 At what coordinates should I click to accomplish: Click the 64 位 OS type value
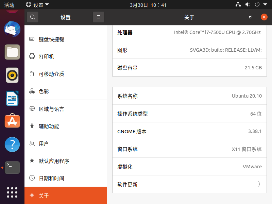[256, 114]
